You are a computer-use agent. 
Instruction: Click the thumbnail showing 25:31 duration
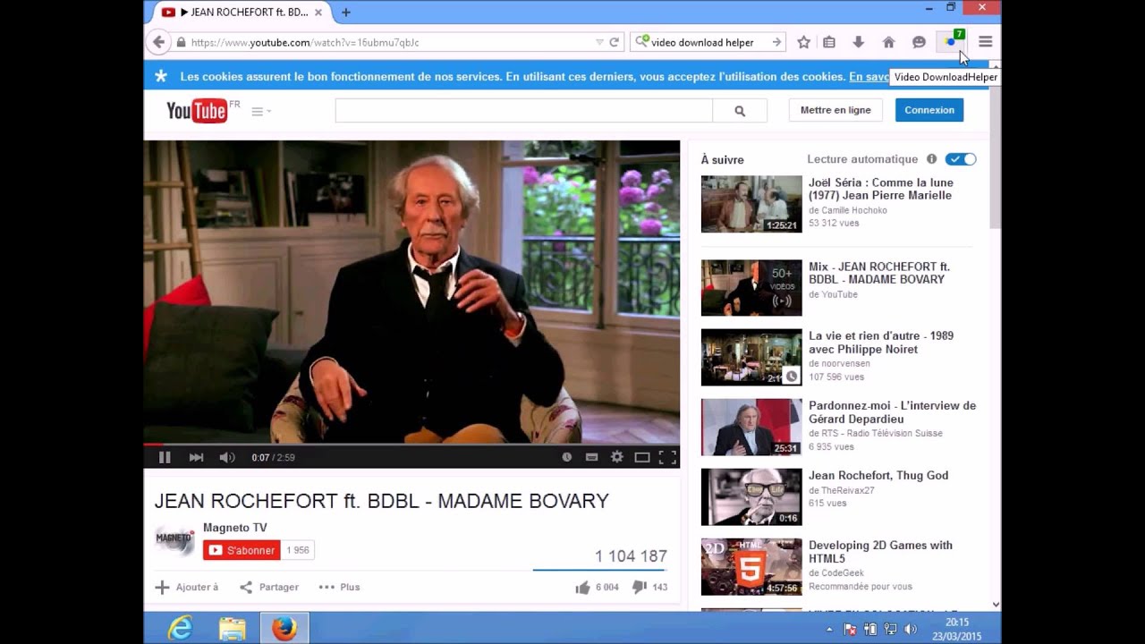(751, 428)
